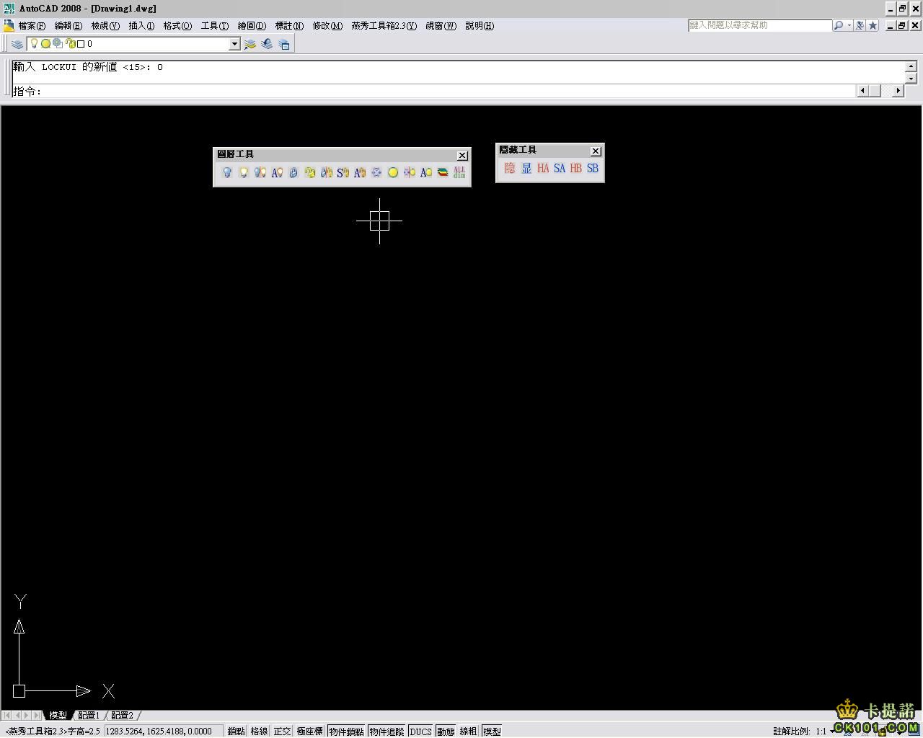Open the 繪圖(D) menu

pos(252,26)
